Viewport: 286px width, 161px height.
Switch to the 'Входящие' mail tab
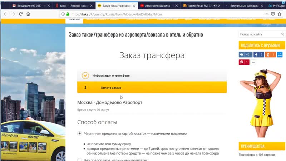[30, 5]
